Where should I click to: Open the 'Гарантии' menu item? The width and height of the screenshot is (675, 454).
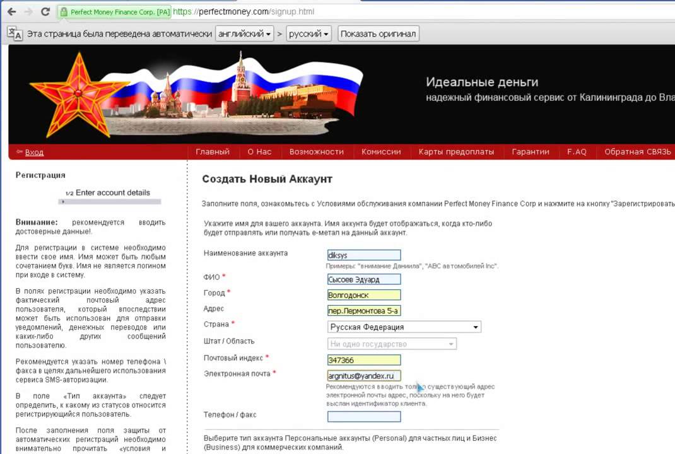(531, 152)
